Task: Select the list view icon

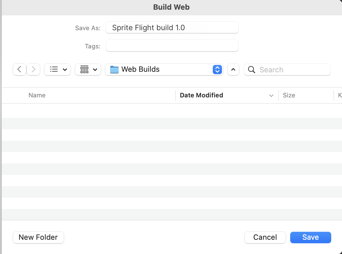Action: click(54, 69)
